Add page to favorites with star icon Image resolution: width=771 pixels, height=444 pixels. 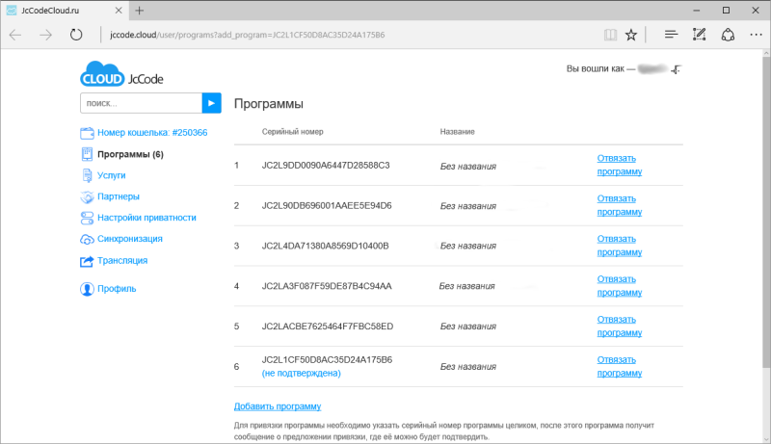coord(631,35)
